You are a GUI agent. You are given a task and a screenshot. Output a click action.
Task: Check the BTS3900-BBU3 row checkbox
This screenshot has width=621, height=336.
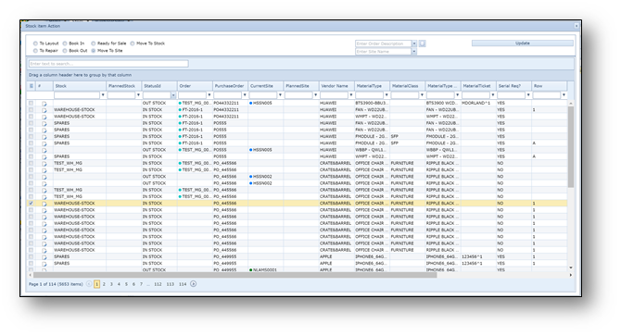click(32, 103)
